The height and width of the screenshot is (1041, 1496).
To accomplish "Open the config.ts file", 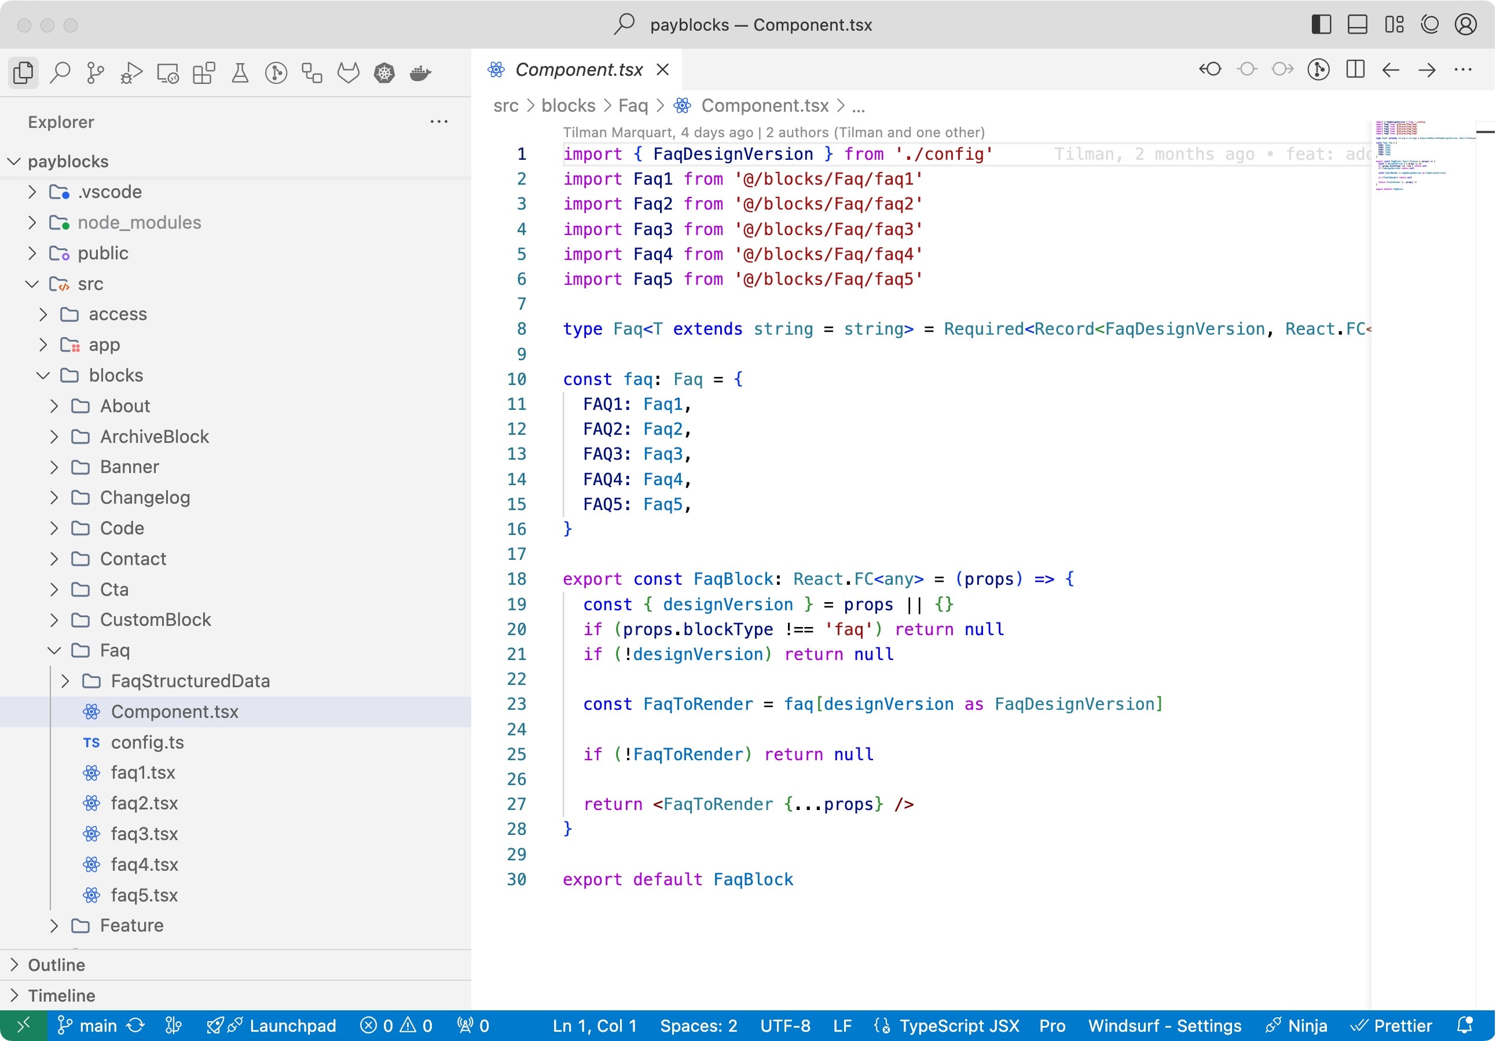I will point(235,742).
